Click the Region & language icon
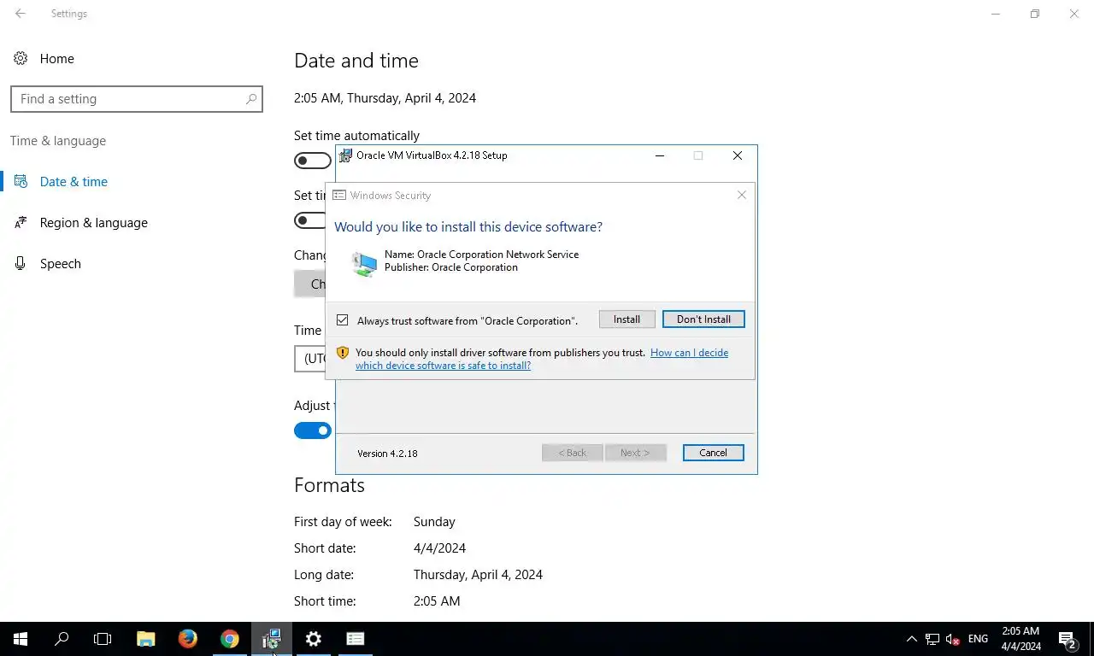The height and width of the screenshot is (656, 1094). (x=21, y=223)
